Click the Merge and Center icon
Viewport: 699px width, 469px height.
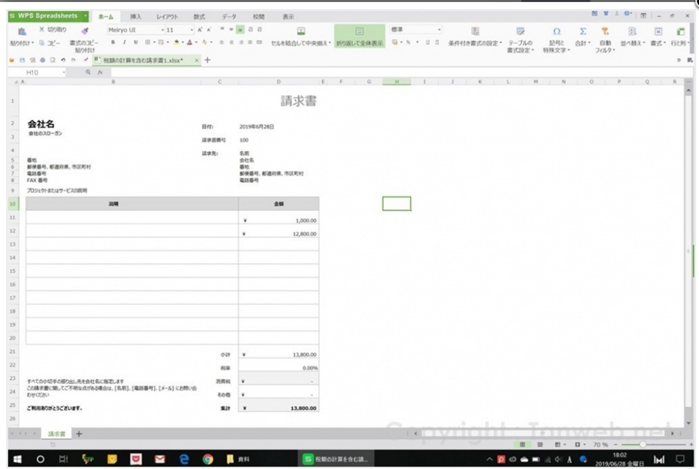(x=301, y=31)
